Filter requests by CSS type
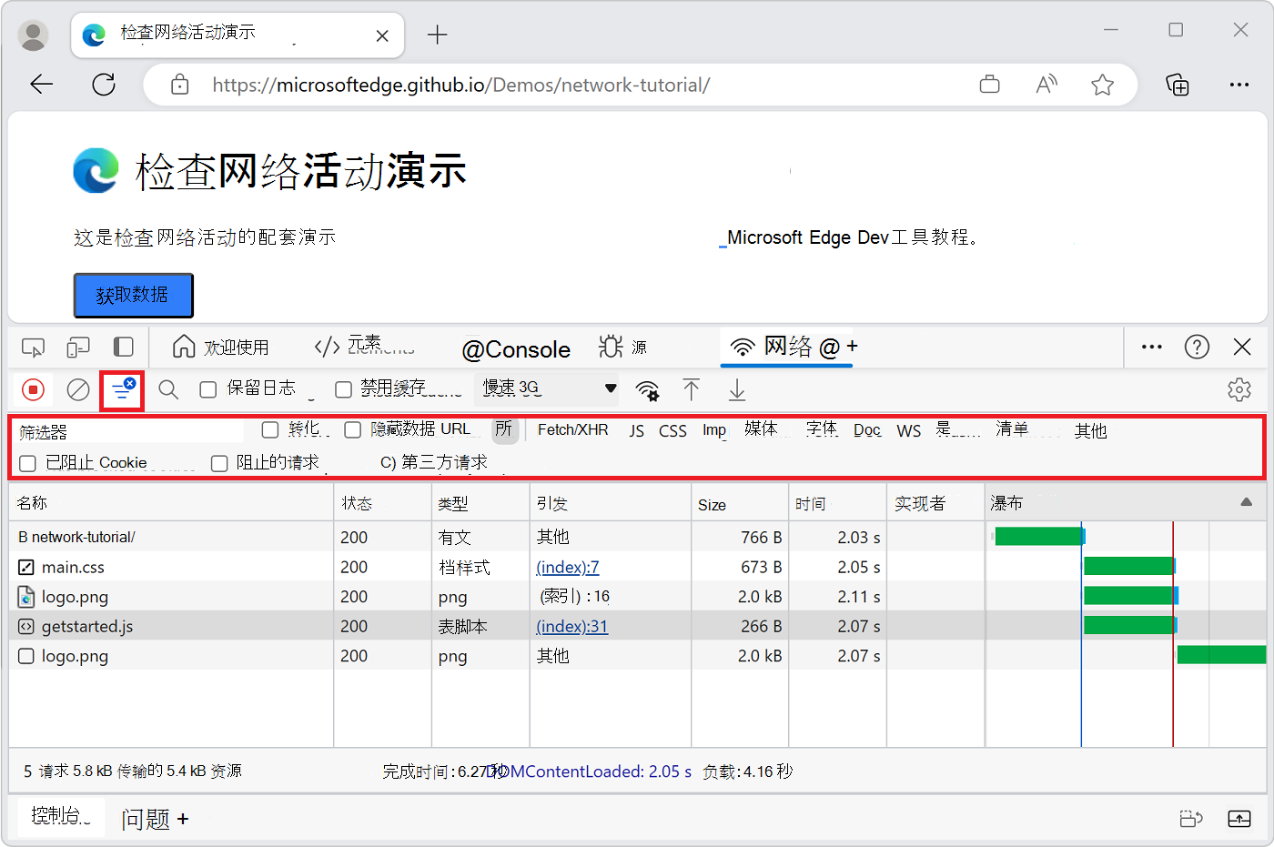This screenshot has height=847, width=1274. pyautogui.click(x=672, y=430)
